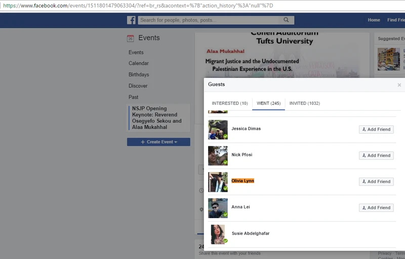Open Susie Abdelghafar profile picture

(218, 234)
